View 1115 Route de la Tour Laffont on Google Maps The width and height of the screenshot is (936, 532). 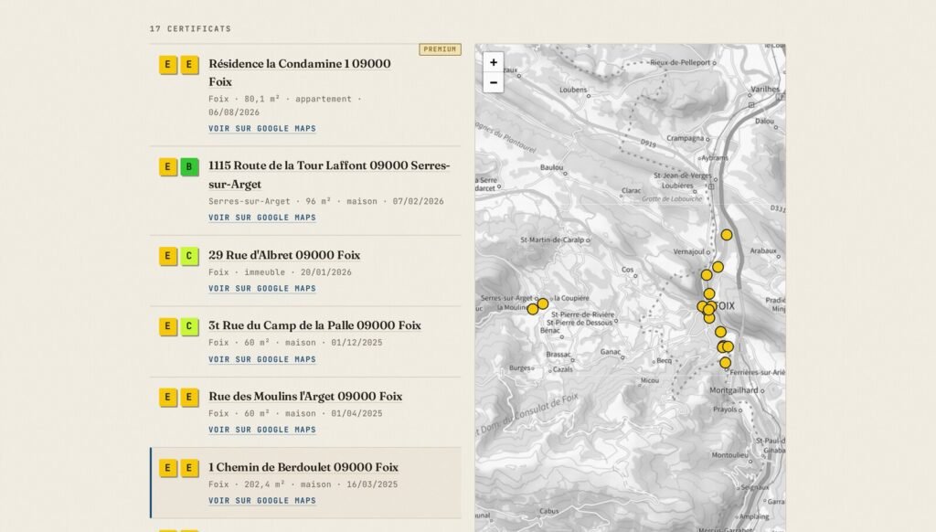(x=262, y=218)
